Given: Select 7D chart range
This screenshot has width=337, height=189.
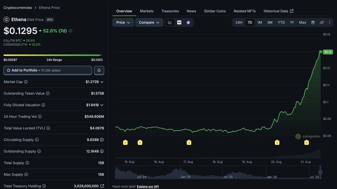Looking at the screenshot, I should (x=250, y=23).
